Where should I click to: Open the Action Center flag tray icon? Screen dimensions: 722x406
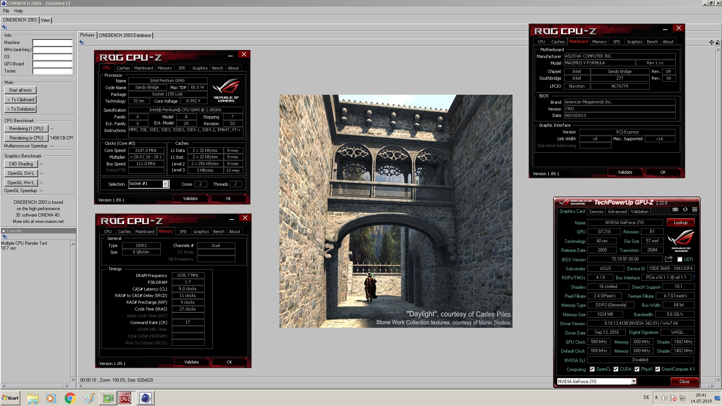click(673, 398)
